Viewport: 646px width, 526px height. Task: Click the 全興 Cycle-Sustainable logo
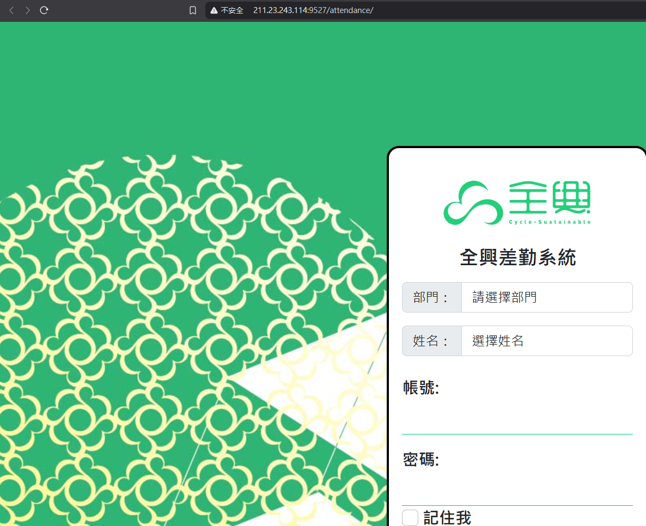coord(517,203)
